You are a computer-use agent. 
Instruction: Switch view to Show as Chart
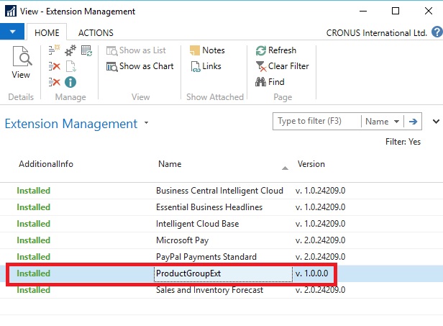point(140,66)
